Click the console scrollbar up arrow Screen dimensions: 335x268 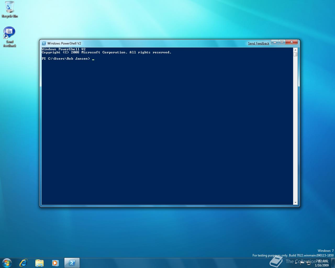click(295, 50)
